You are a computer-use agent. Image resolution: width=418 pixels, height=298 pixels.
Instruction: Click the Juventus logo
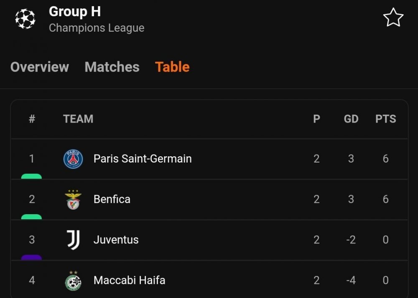click(73, 240)
